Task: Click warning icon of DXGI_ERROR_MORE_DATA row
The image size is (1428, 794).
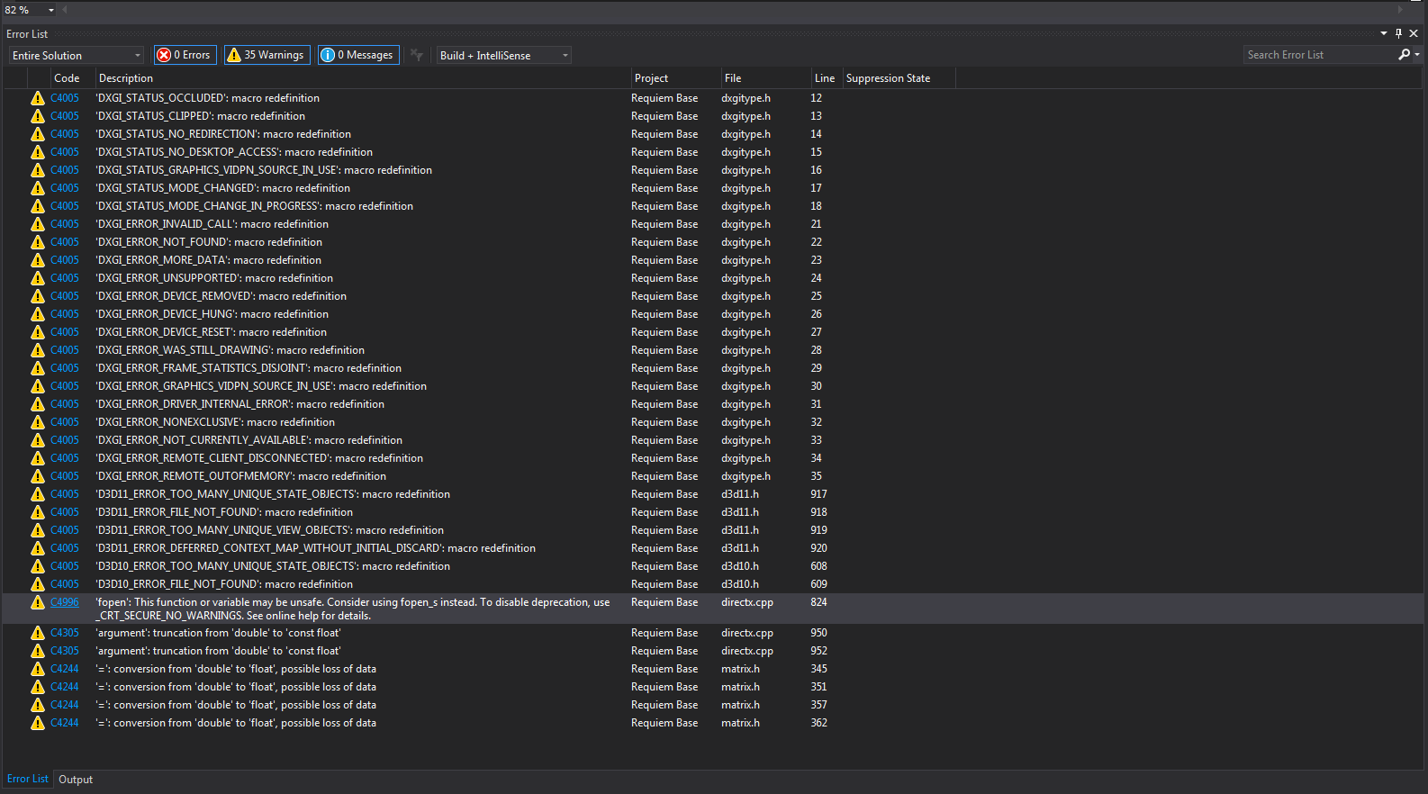Action: (x=38, y=260)
